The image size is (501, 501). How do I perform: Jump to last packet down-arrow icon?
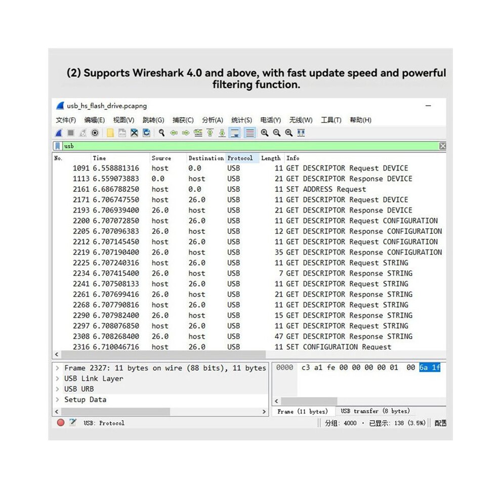click(222, 133)
